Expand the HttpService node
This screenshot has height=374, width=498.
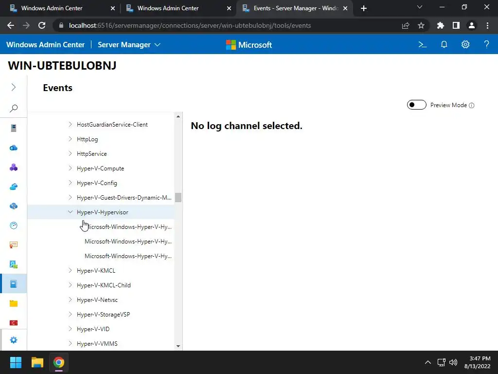[x=70, y=153]
